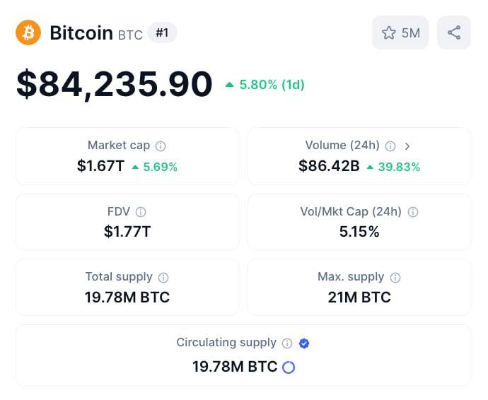
Task: Click the Bitcoin name heading
Action: click(x=81, y=33)
